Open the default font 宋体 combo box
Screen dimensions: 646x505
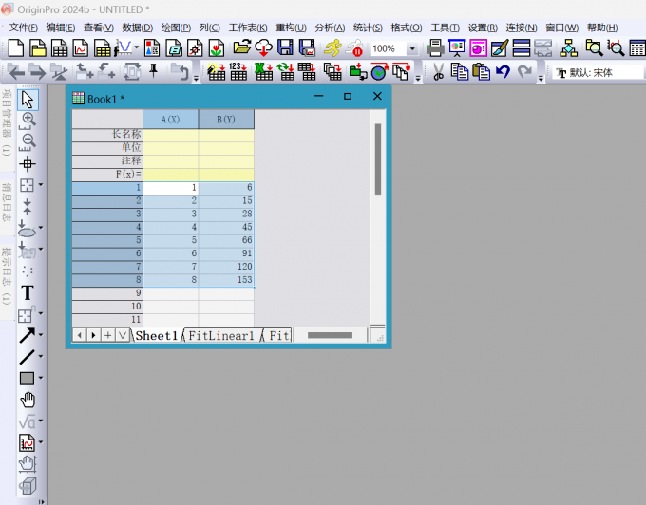click(598, 73)
